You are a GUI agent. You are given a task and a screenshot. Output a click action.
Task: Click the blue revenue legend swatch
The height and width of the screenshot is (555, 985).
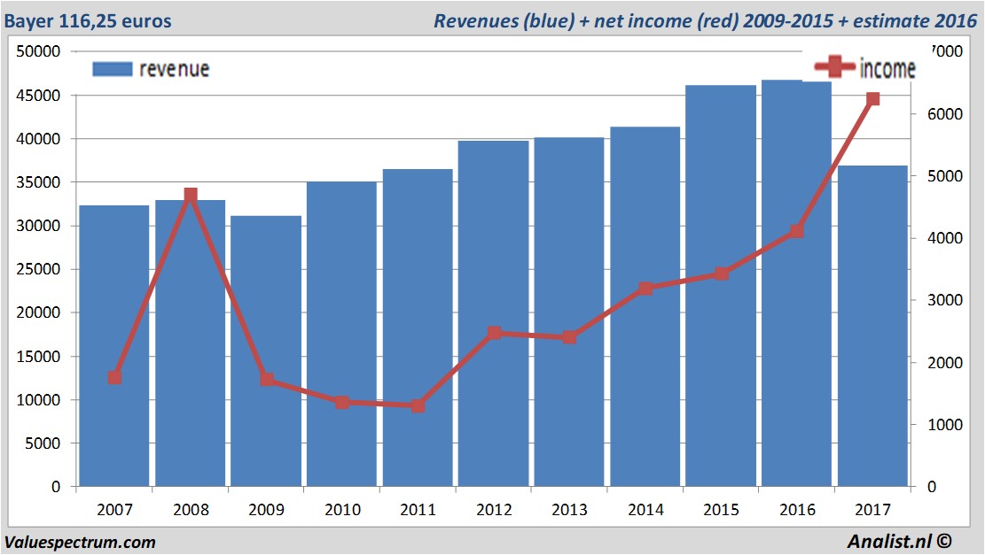[113, 69]
